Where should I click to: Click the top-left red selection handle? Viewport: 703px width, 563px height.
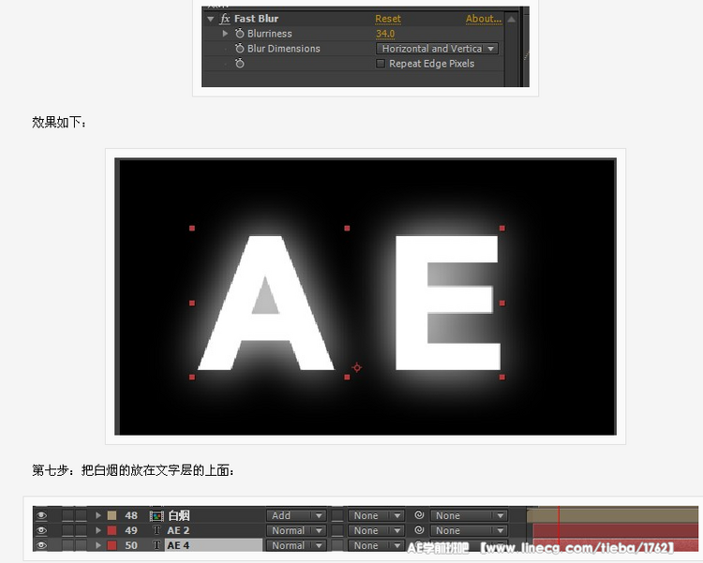[x=192, y=229]
